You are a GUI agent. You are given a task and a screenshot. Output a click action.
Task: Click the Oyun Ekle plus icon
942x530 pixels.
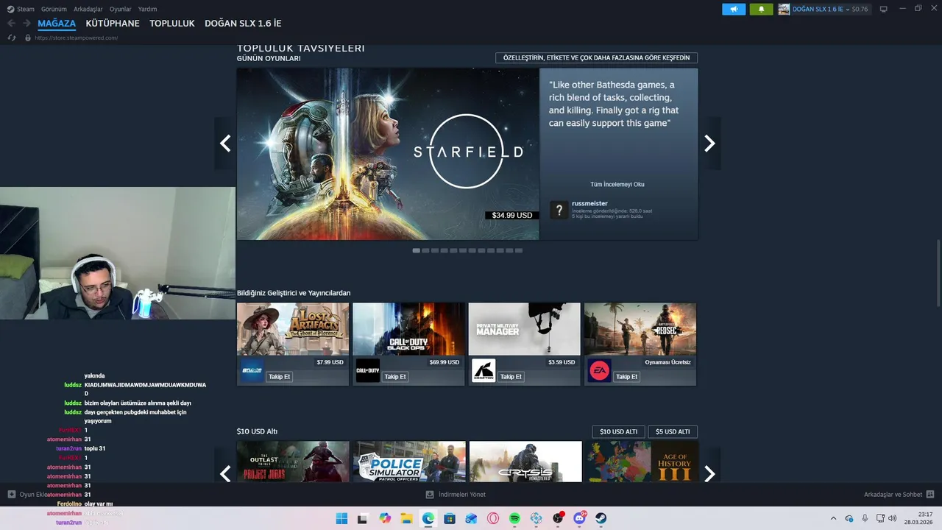pos(12,495)
